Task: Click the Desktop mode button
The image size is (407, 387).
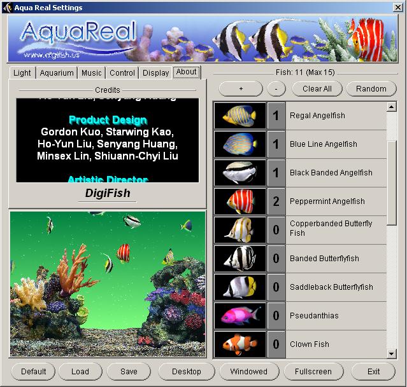Action: click(187, 372)
